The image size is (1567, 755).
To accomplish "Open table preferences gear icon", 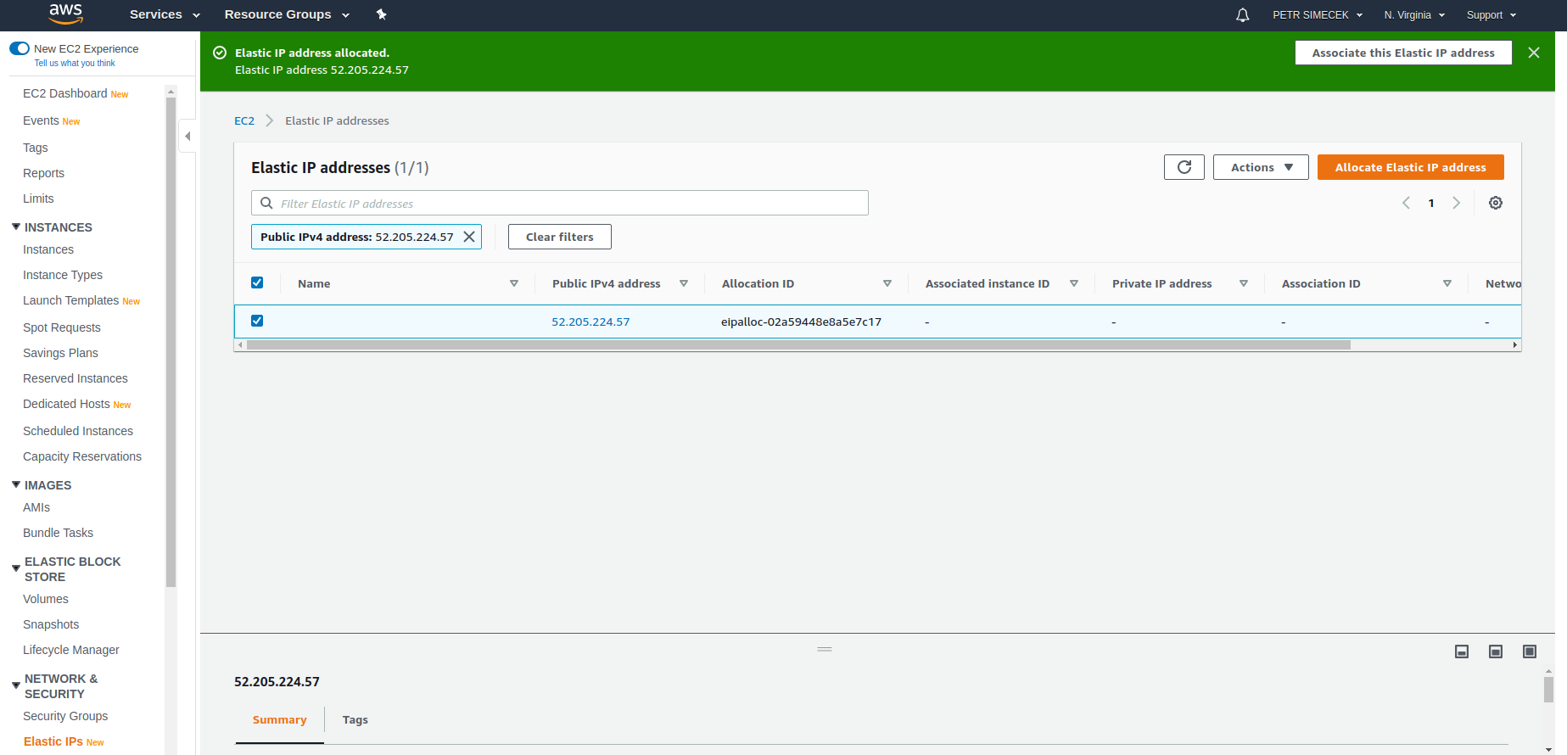I will click(1496, 203).
